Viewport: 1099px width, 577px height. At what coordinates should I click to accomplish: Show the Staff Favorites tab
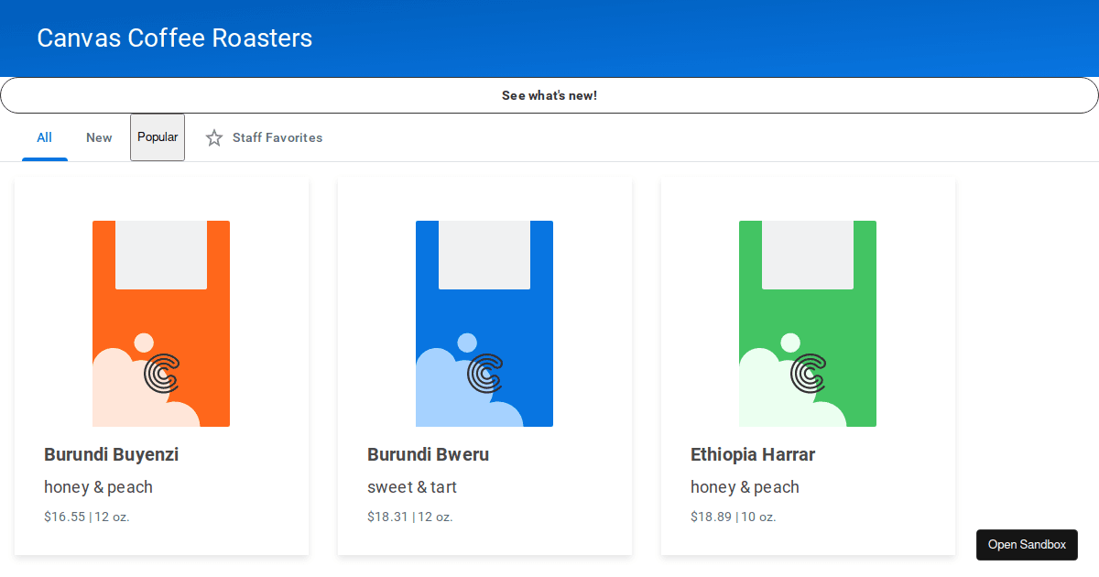[x=264, y=137]
